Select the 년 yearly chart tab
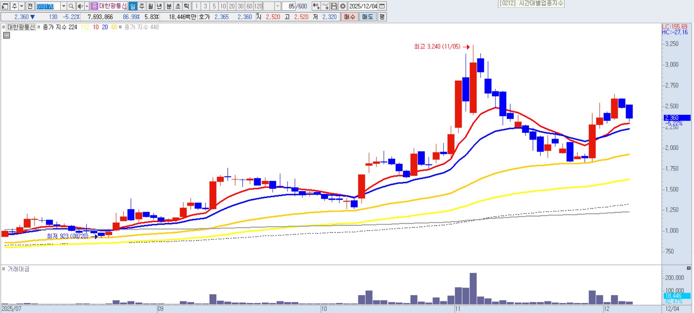 159,6
